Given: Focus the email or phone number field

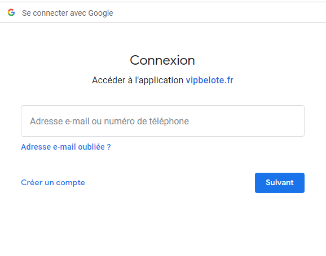Looking at the screenshot, I should coord(162,121).
